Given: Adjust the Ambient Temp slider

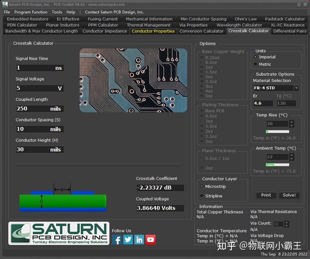Looking at the screenshot, I should pyautogui.click(x=277, y=165).
